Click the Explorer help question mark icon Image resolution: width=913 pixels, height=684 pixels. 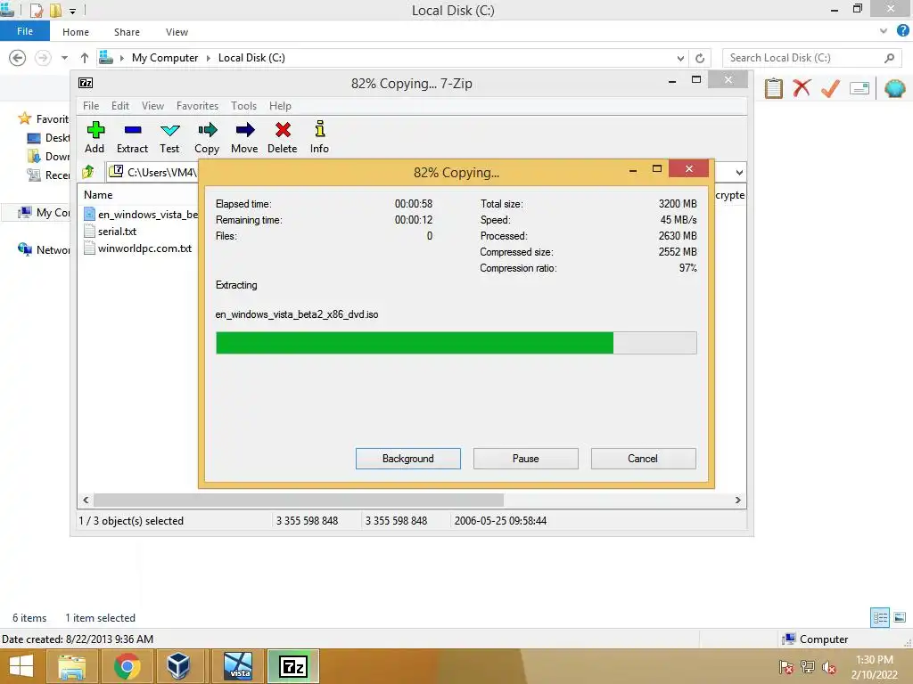[902, 31]
